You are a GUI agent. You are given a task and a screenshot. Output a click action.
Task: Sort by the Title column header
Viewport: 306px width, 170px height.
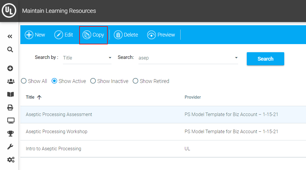(x=30, y=97)
